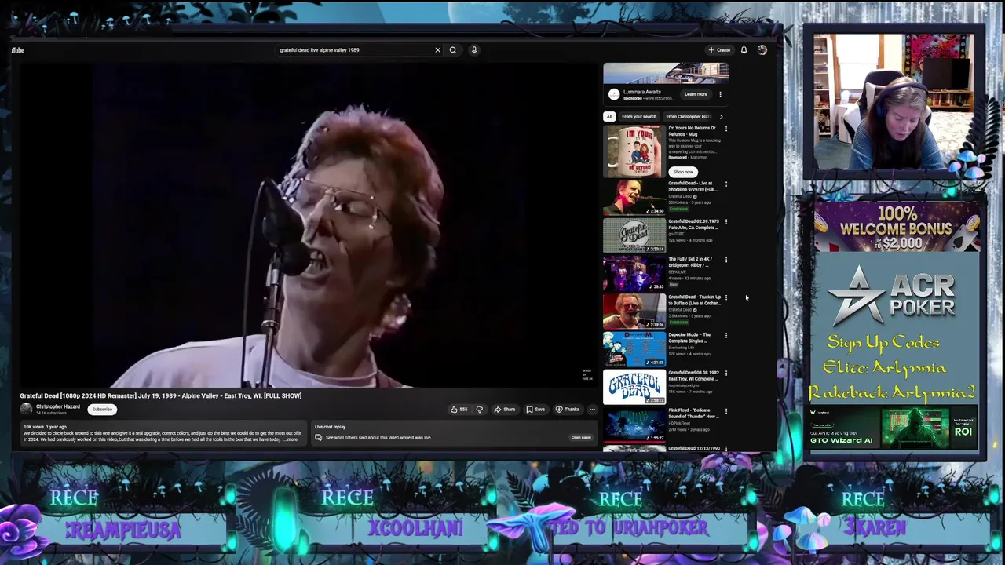Dislike the video with thumbs down
The width and height of the screenshot is (1005, 565).
click(479, 410)
